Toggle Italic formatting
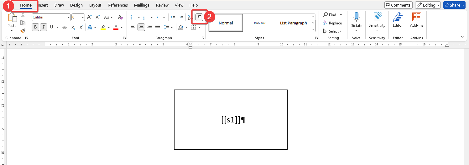This screenshot has width=469, height=165. [44, 27]
